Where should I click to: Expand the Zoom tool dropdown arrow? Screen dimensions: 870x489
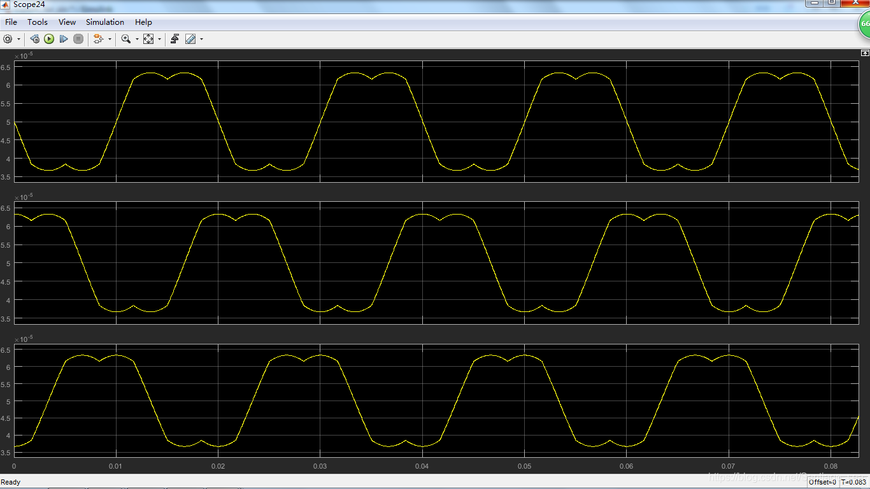pyautogui.click(x=137, y=39)
